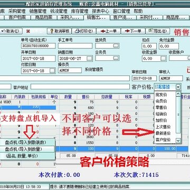Viewport: 190px width, 190px height.
Task: Click the 总数量 column header
Action: click(x=107, y=97)
